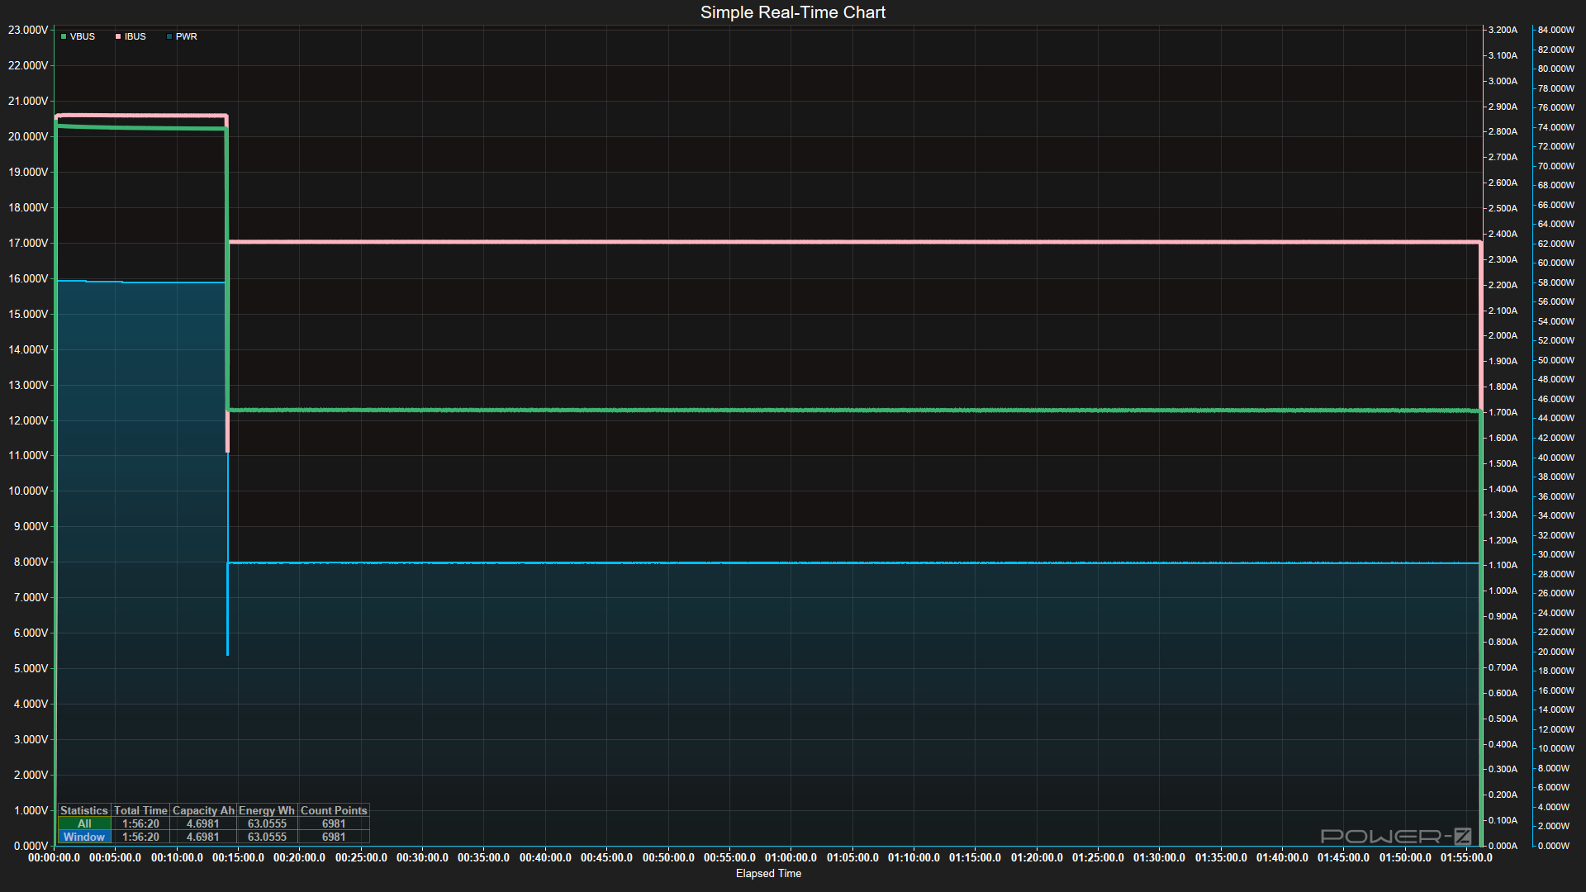This screenshot has width=1586, height=892.
Task: Click the 62.000W power axis label
Action: (1556, 244)
